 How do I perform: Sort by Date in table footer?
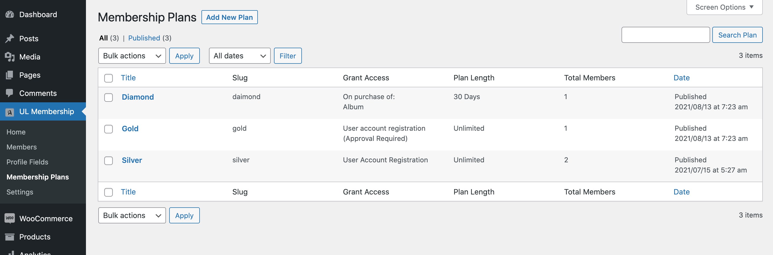coord(681,192)
